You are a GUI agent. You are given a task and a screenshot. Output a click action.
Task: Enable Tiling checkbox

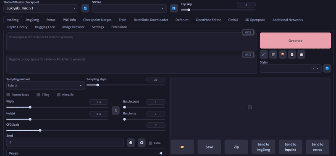(x=38, y=95)
